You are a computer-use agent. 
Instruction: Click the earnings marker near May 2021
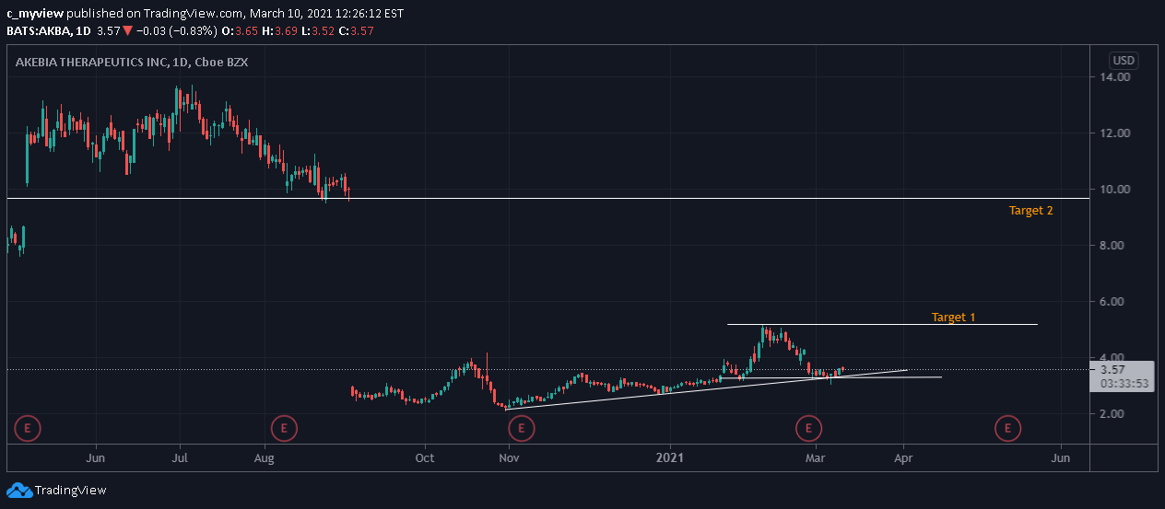tap(1008, 428)
